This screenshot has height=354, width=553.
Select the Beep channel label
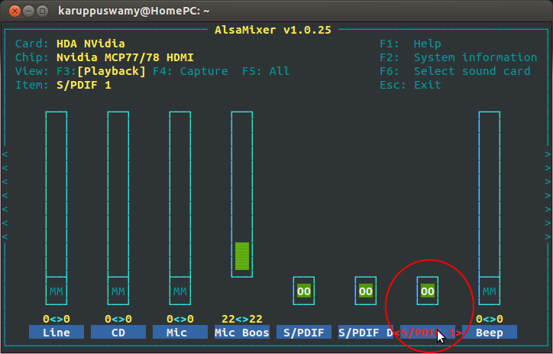point(489,332)
